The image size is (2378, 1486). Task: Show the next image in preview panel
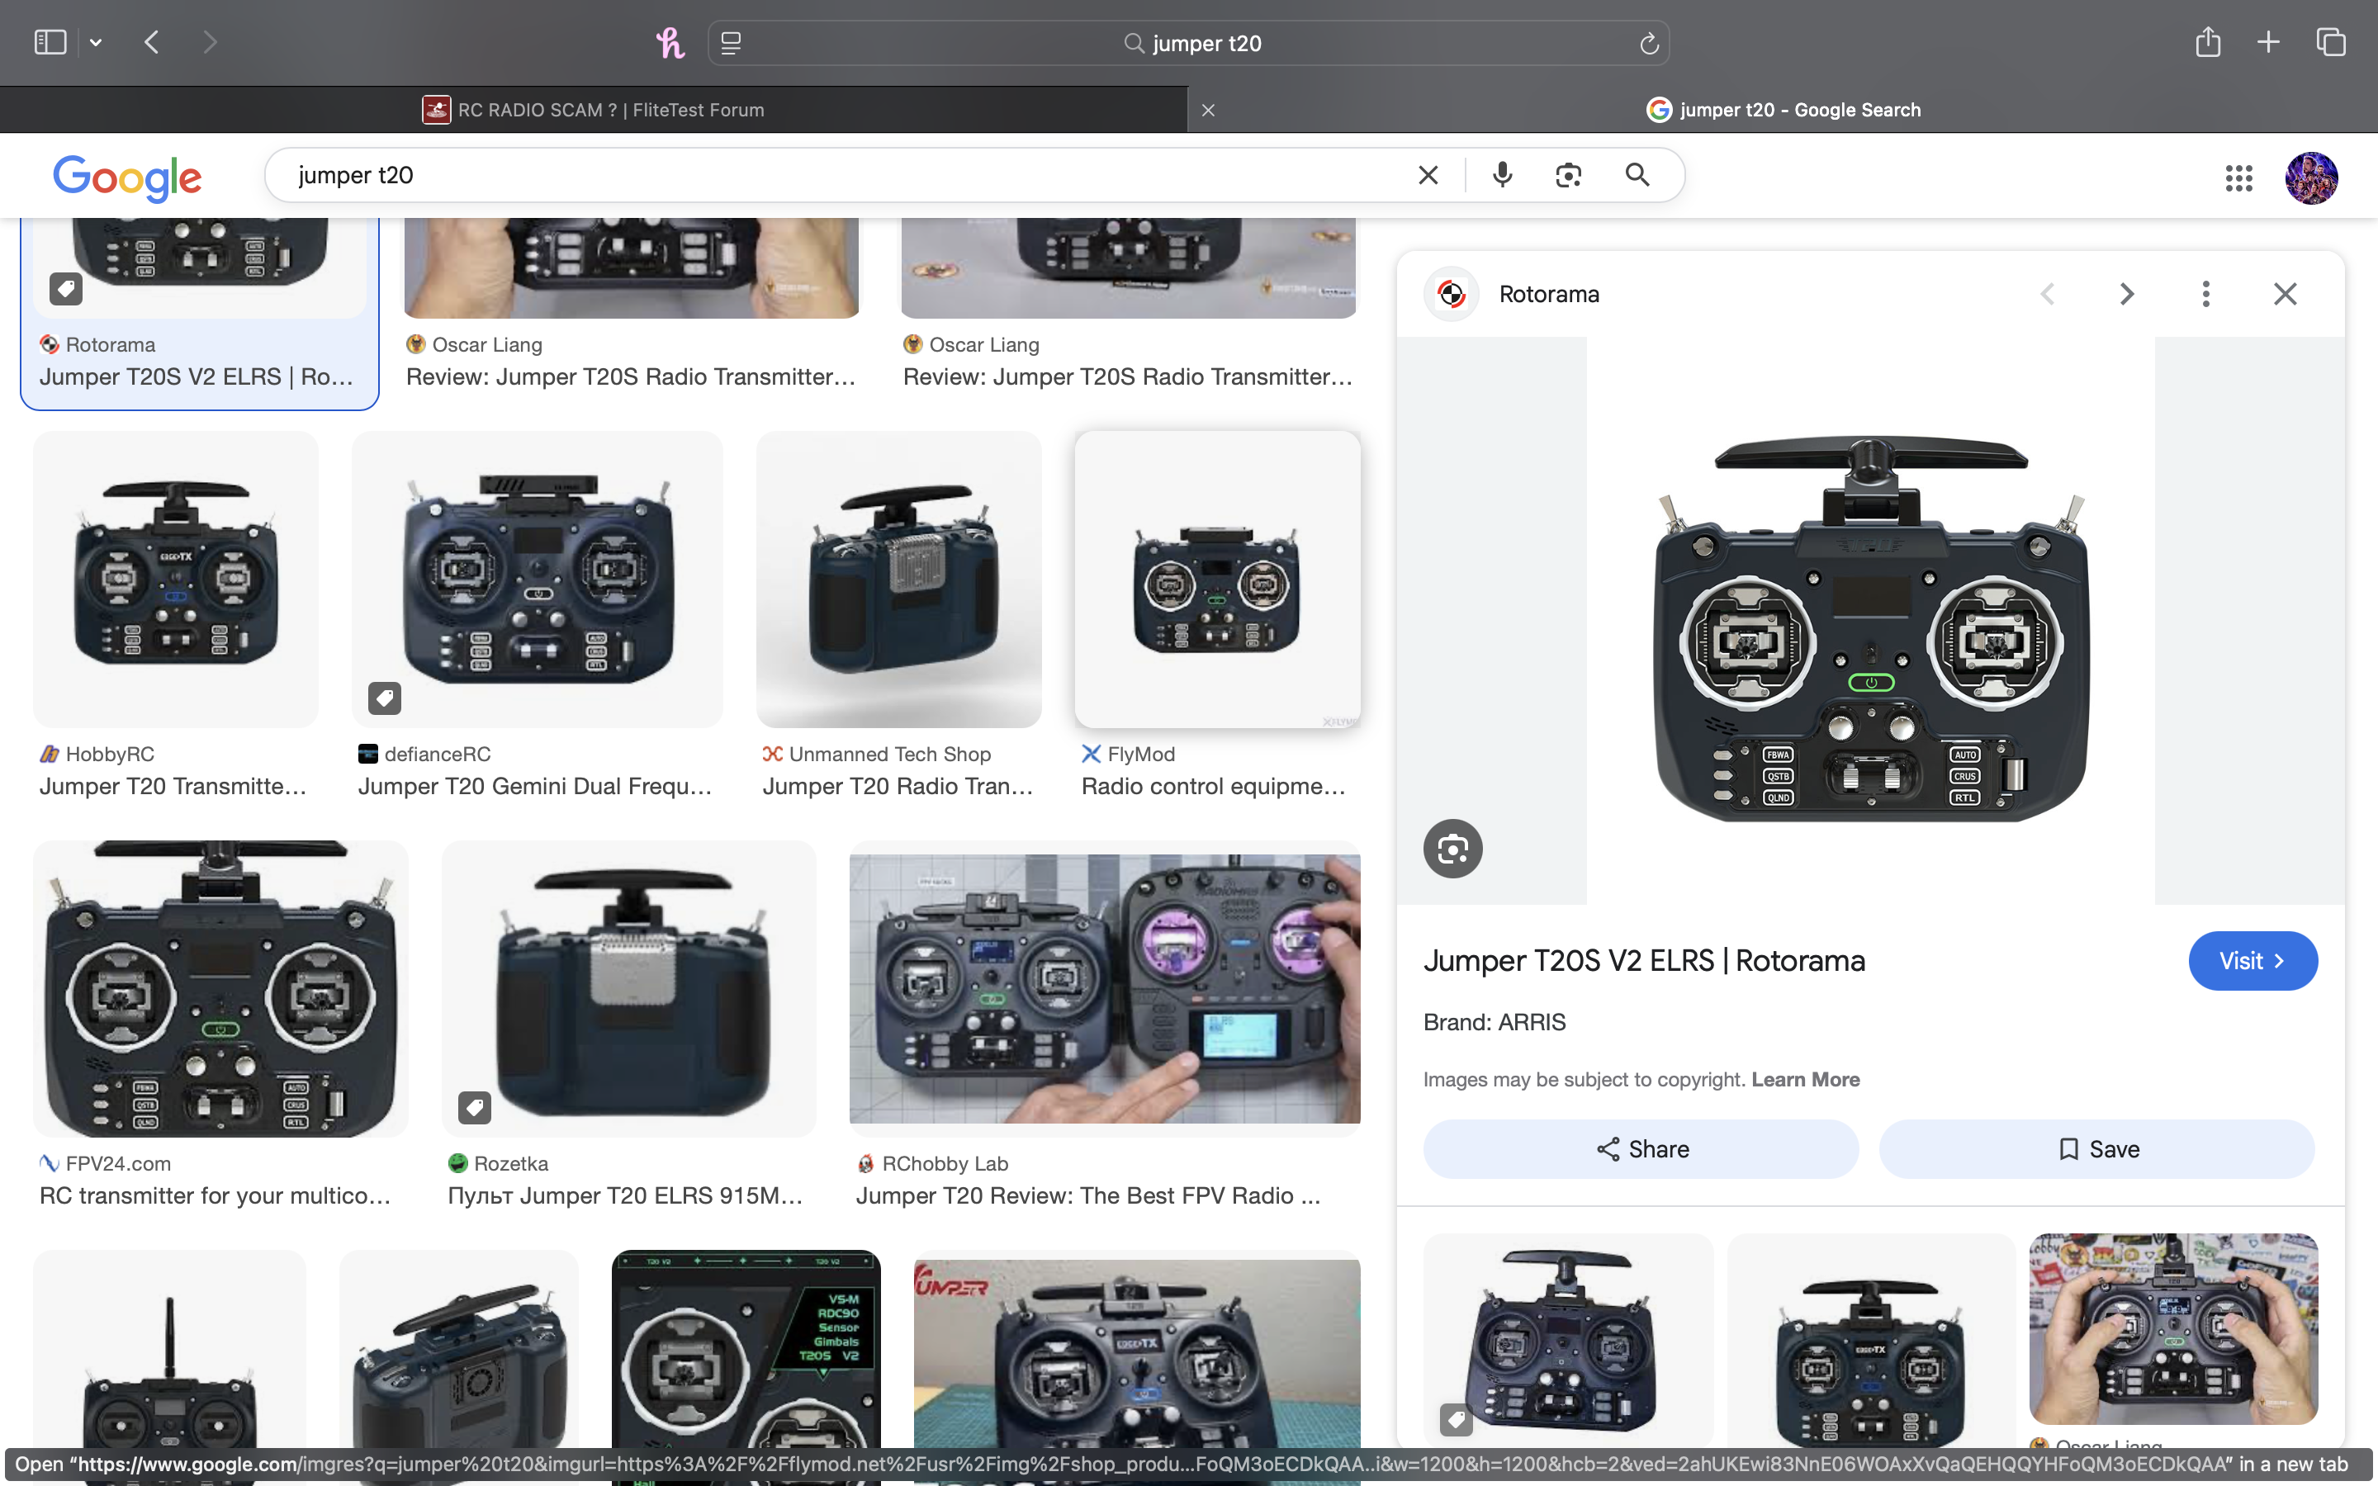(2126, 294)
